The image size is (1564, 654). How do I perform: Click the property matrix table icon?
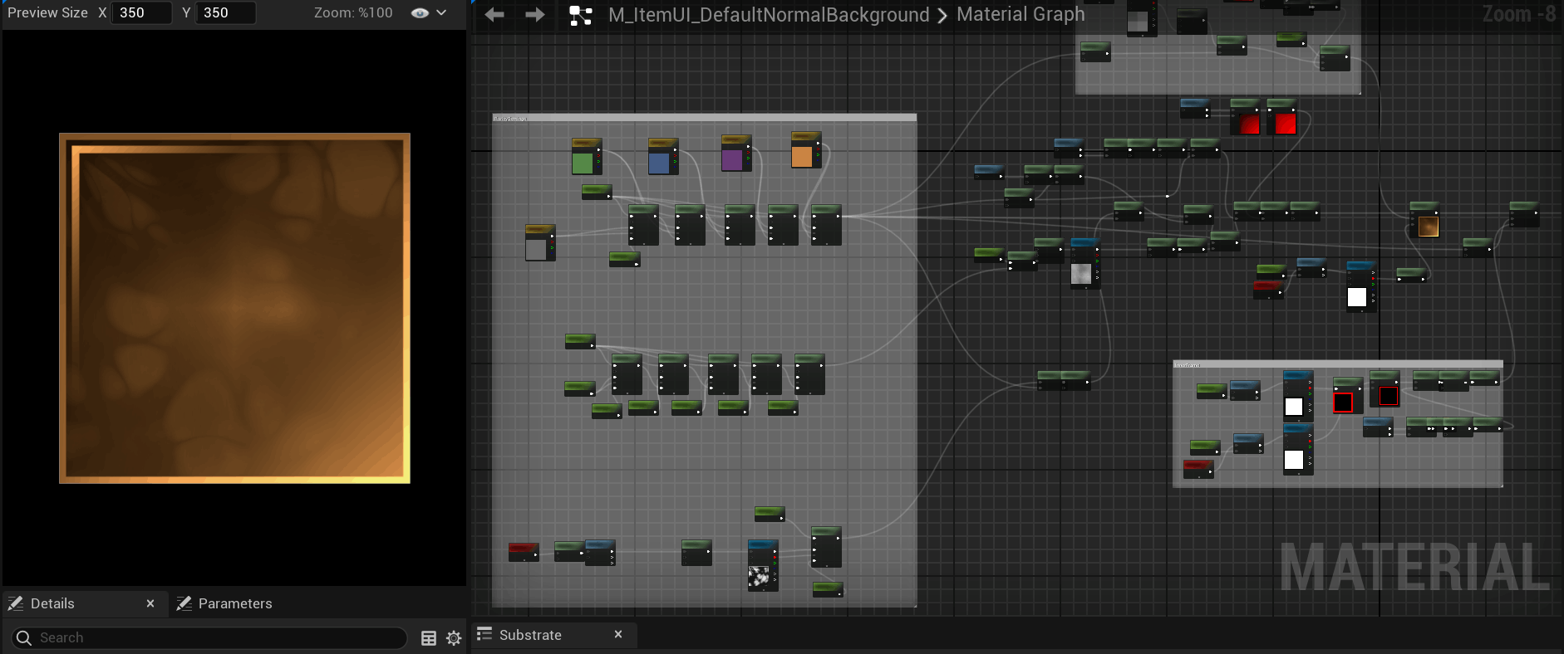pyautogui.click(x=429, y=638)
